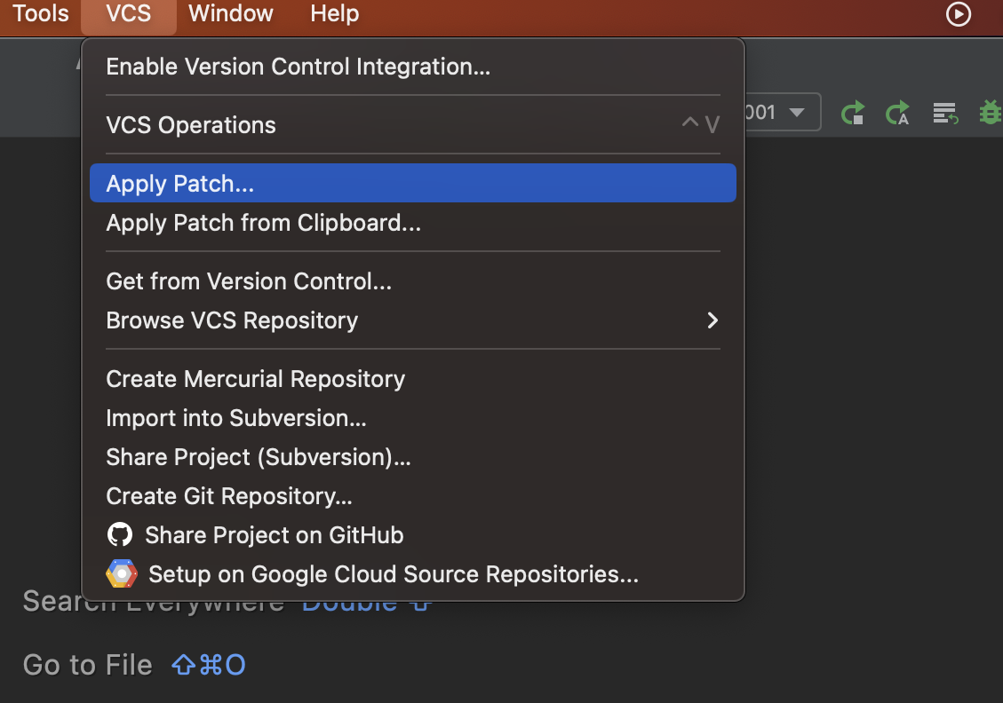Click the Google Cloud Source Repositories icon
Viewport: 1003px width, 703px height.
click(x=122, y=574)
